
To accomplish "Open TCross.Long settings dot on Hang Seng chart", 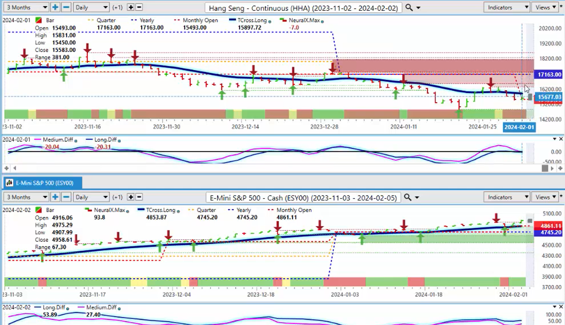I will (270, 22).
